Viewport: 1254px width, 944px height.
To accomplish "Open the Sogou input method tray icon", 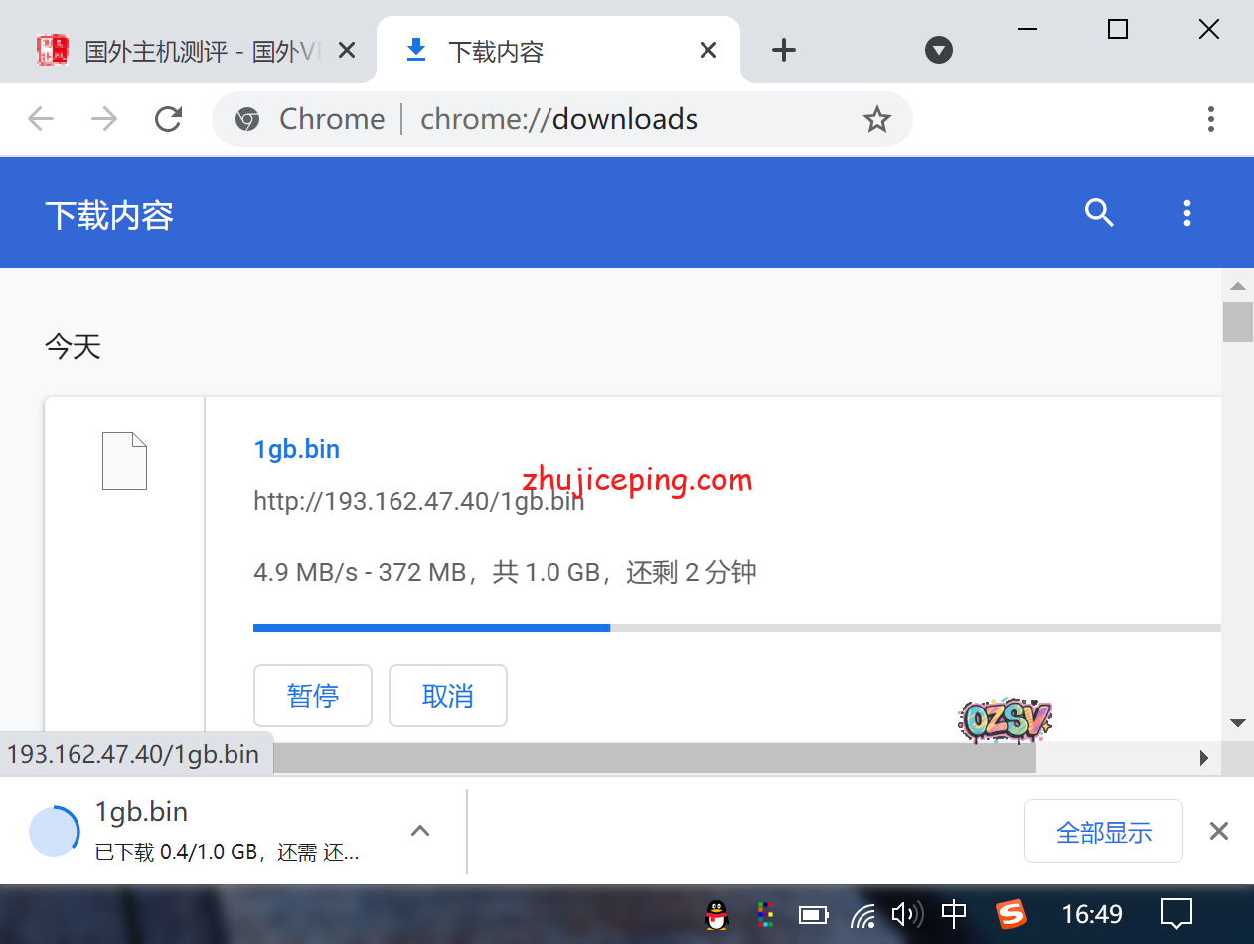I will pos(1012,914).
